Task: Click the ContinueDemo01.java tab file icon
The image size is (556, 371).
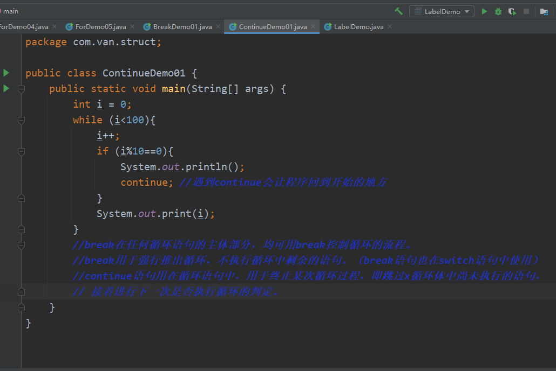Action: click(233, 27)
